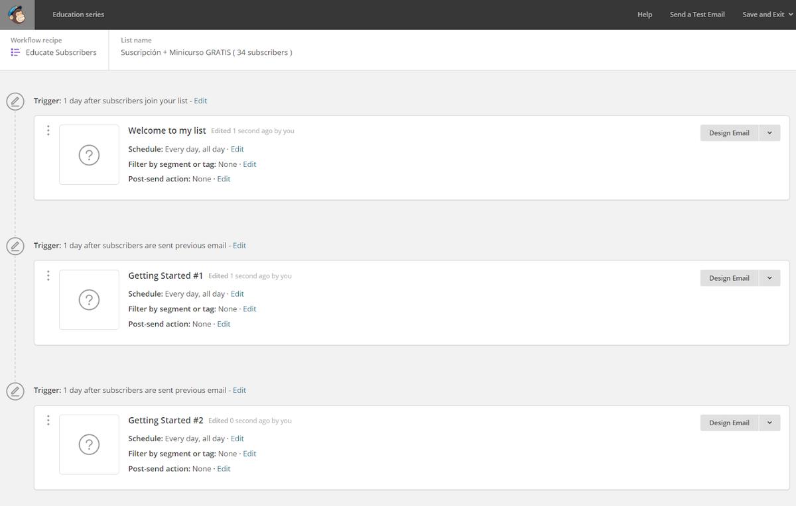This screenshot has width=796, height=506.
Task: Open three-dot menu for Getting Started #2
Action: (x=48, y=420)
